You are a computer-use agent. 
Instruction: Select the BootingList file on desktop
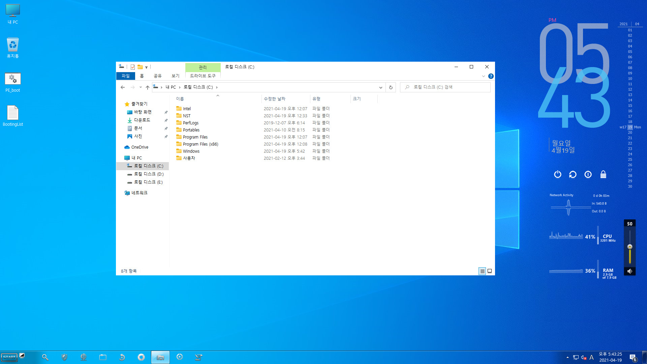coord(13,116)
